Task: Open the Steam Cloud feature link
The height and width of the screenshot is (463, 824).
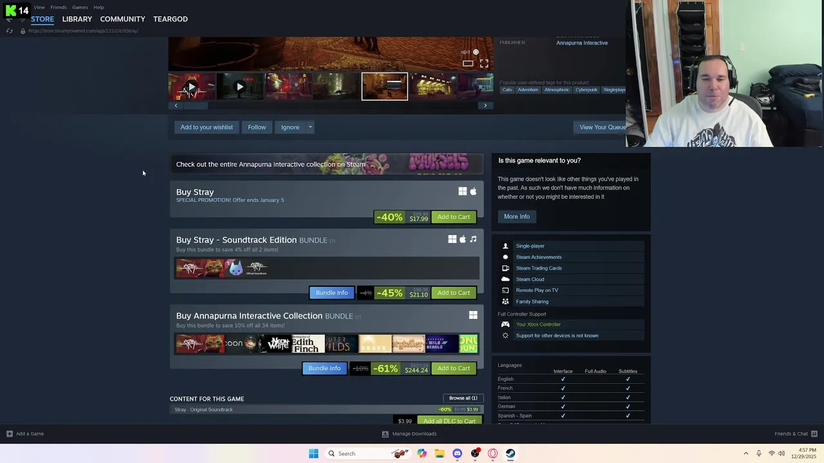Action: pyautogui.click(x=530, y=280)
